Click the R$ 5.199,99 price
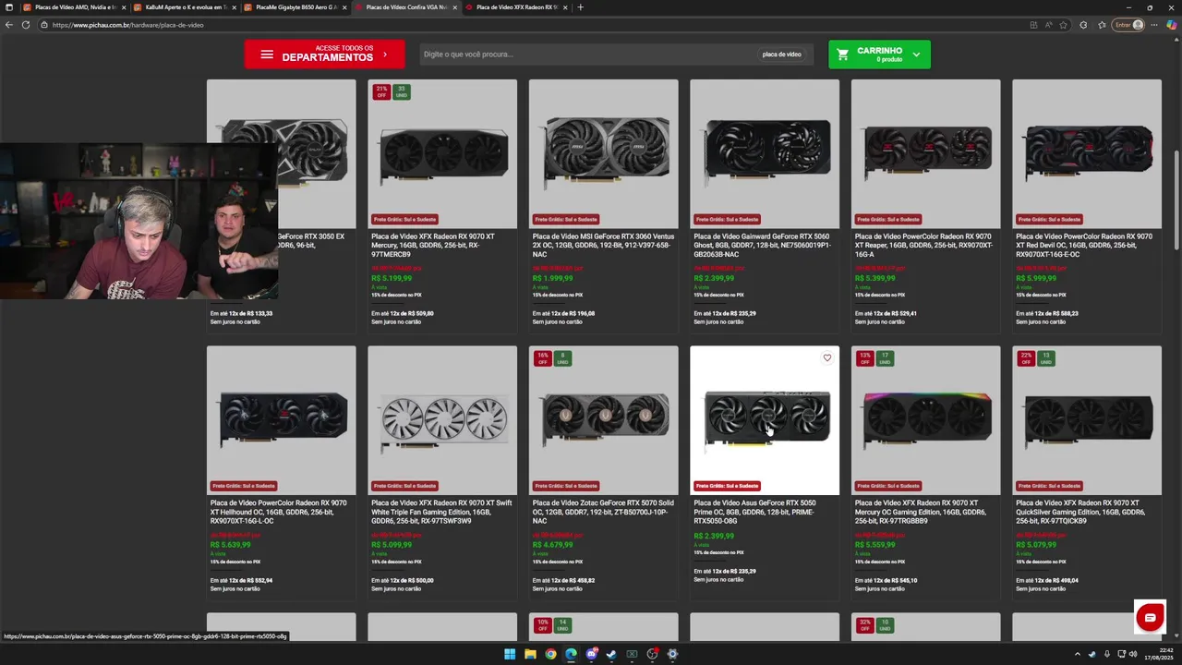The width and height of the screenshot is (1182, 665). [392, 278]
